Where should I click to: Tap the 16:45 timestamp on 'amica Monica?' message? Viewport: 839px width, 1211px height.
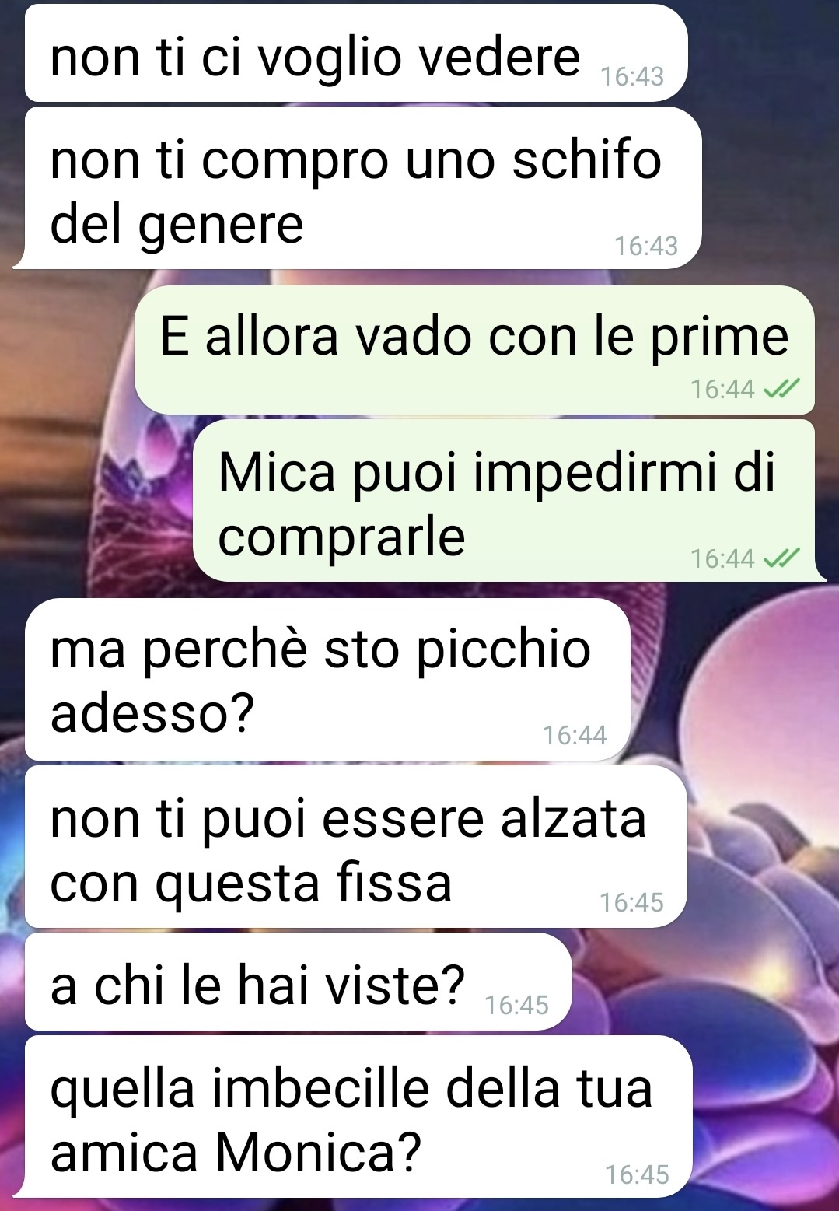[637, 1174]
